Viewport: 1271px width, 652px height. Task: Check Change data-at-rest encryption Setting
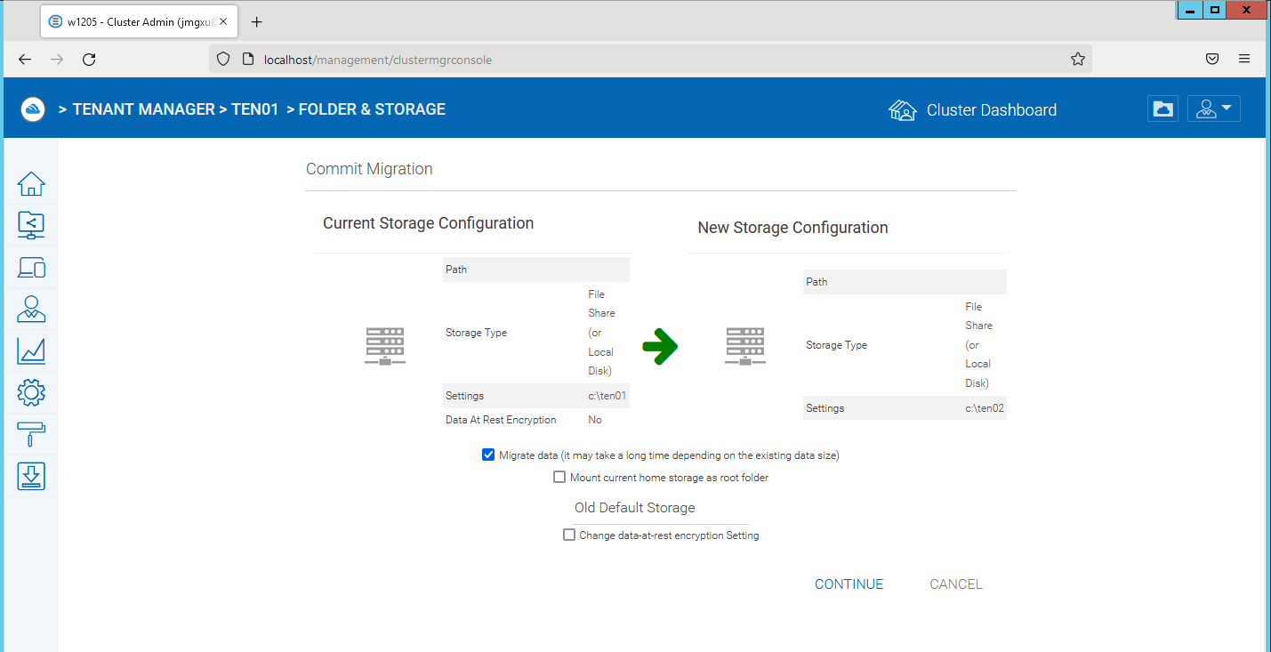569,535
